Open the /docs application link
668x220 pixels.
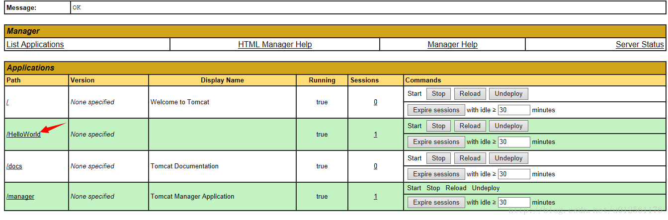14,166
